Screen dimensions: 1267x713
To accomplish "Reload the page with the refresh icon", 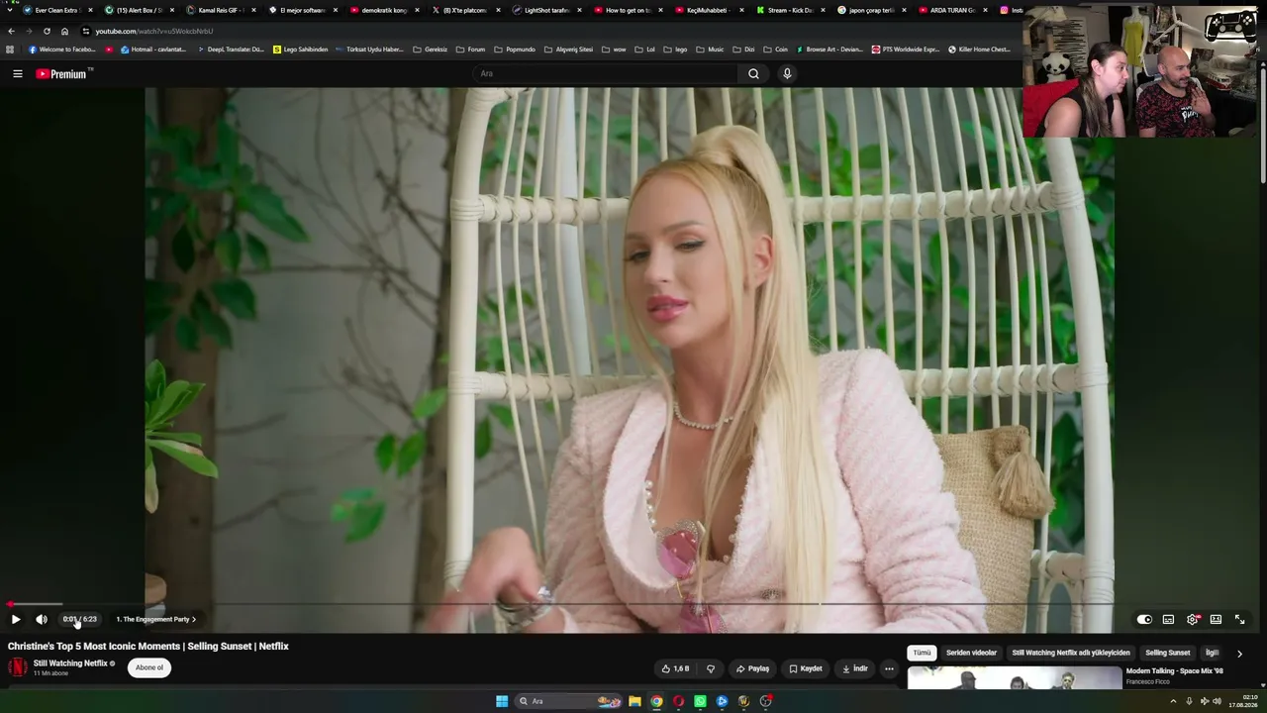I will pyautogui.click(x=47, y=31).
